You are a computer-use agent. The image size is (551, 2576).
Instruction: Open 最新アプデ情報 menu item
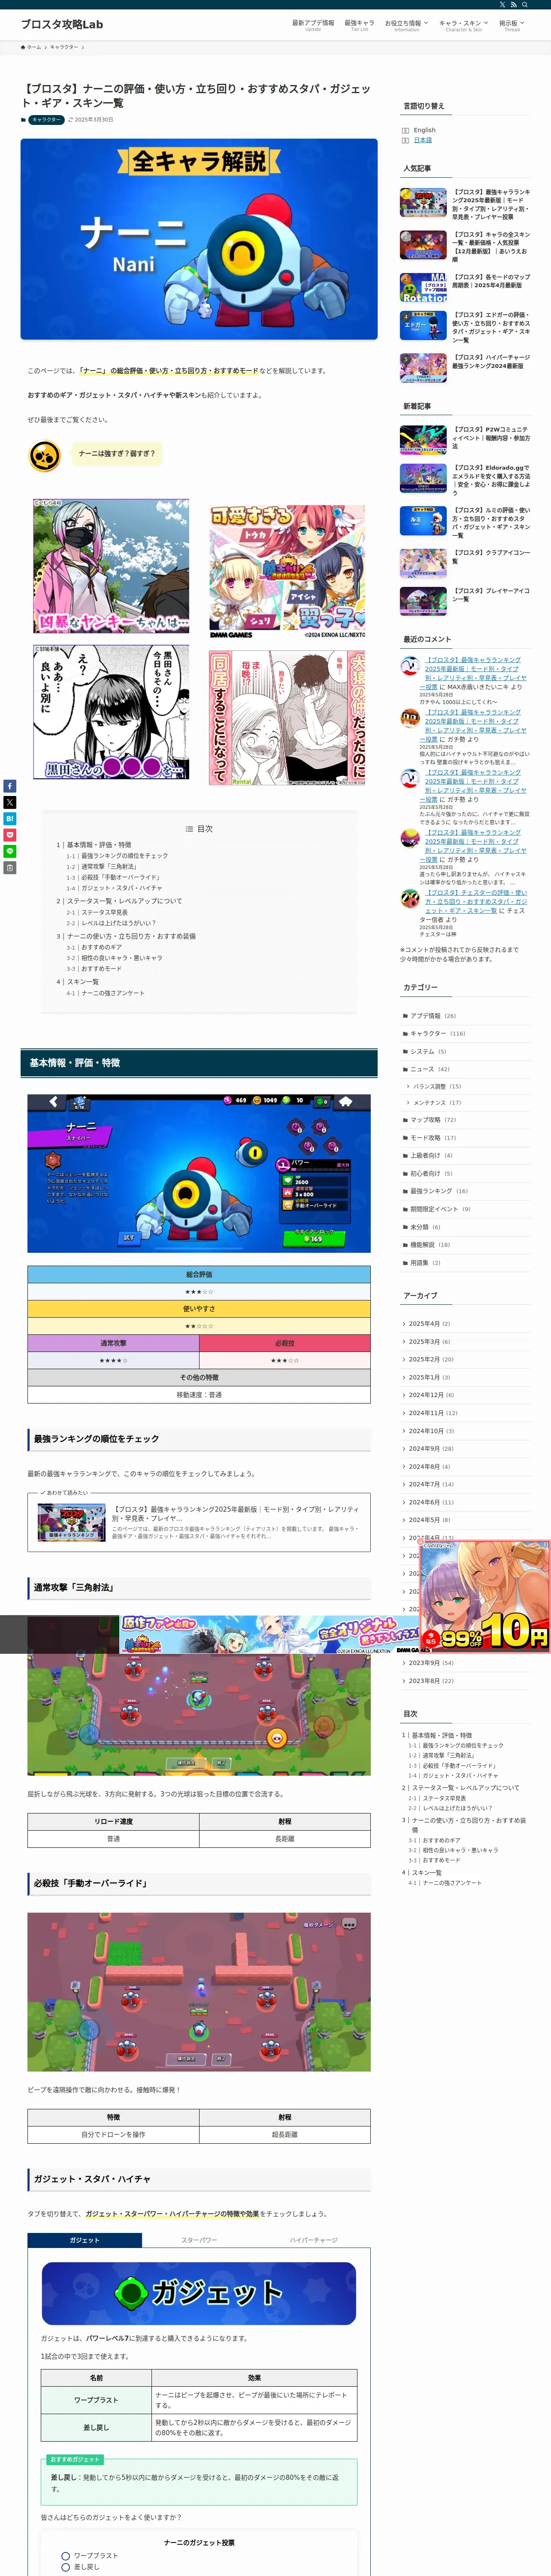click(x=313, y=25)
